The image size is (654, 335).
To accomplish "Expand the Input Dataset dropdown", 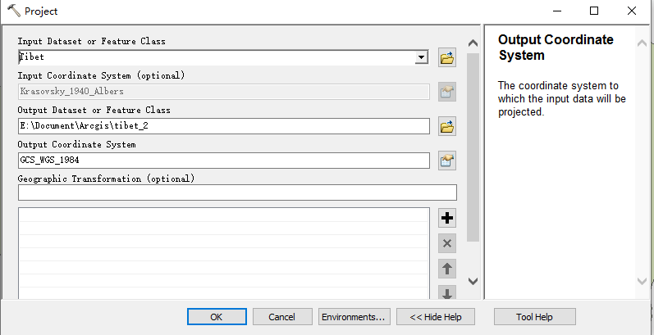I will [422, 57].
